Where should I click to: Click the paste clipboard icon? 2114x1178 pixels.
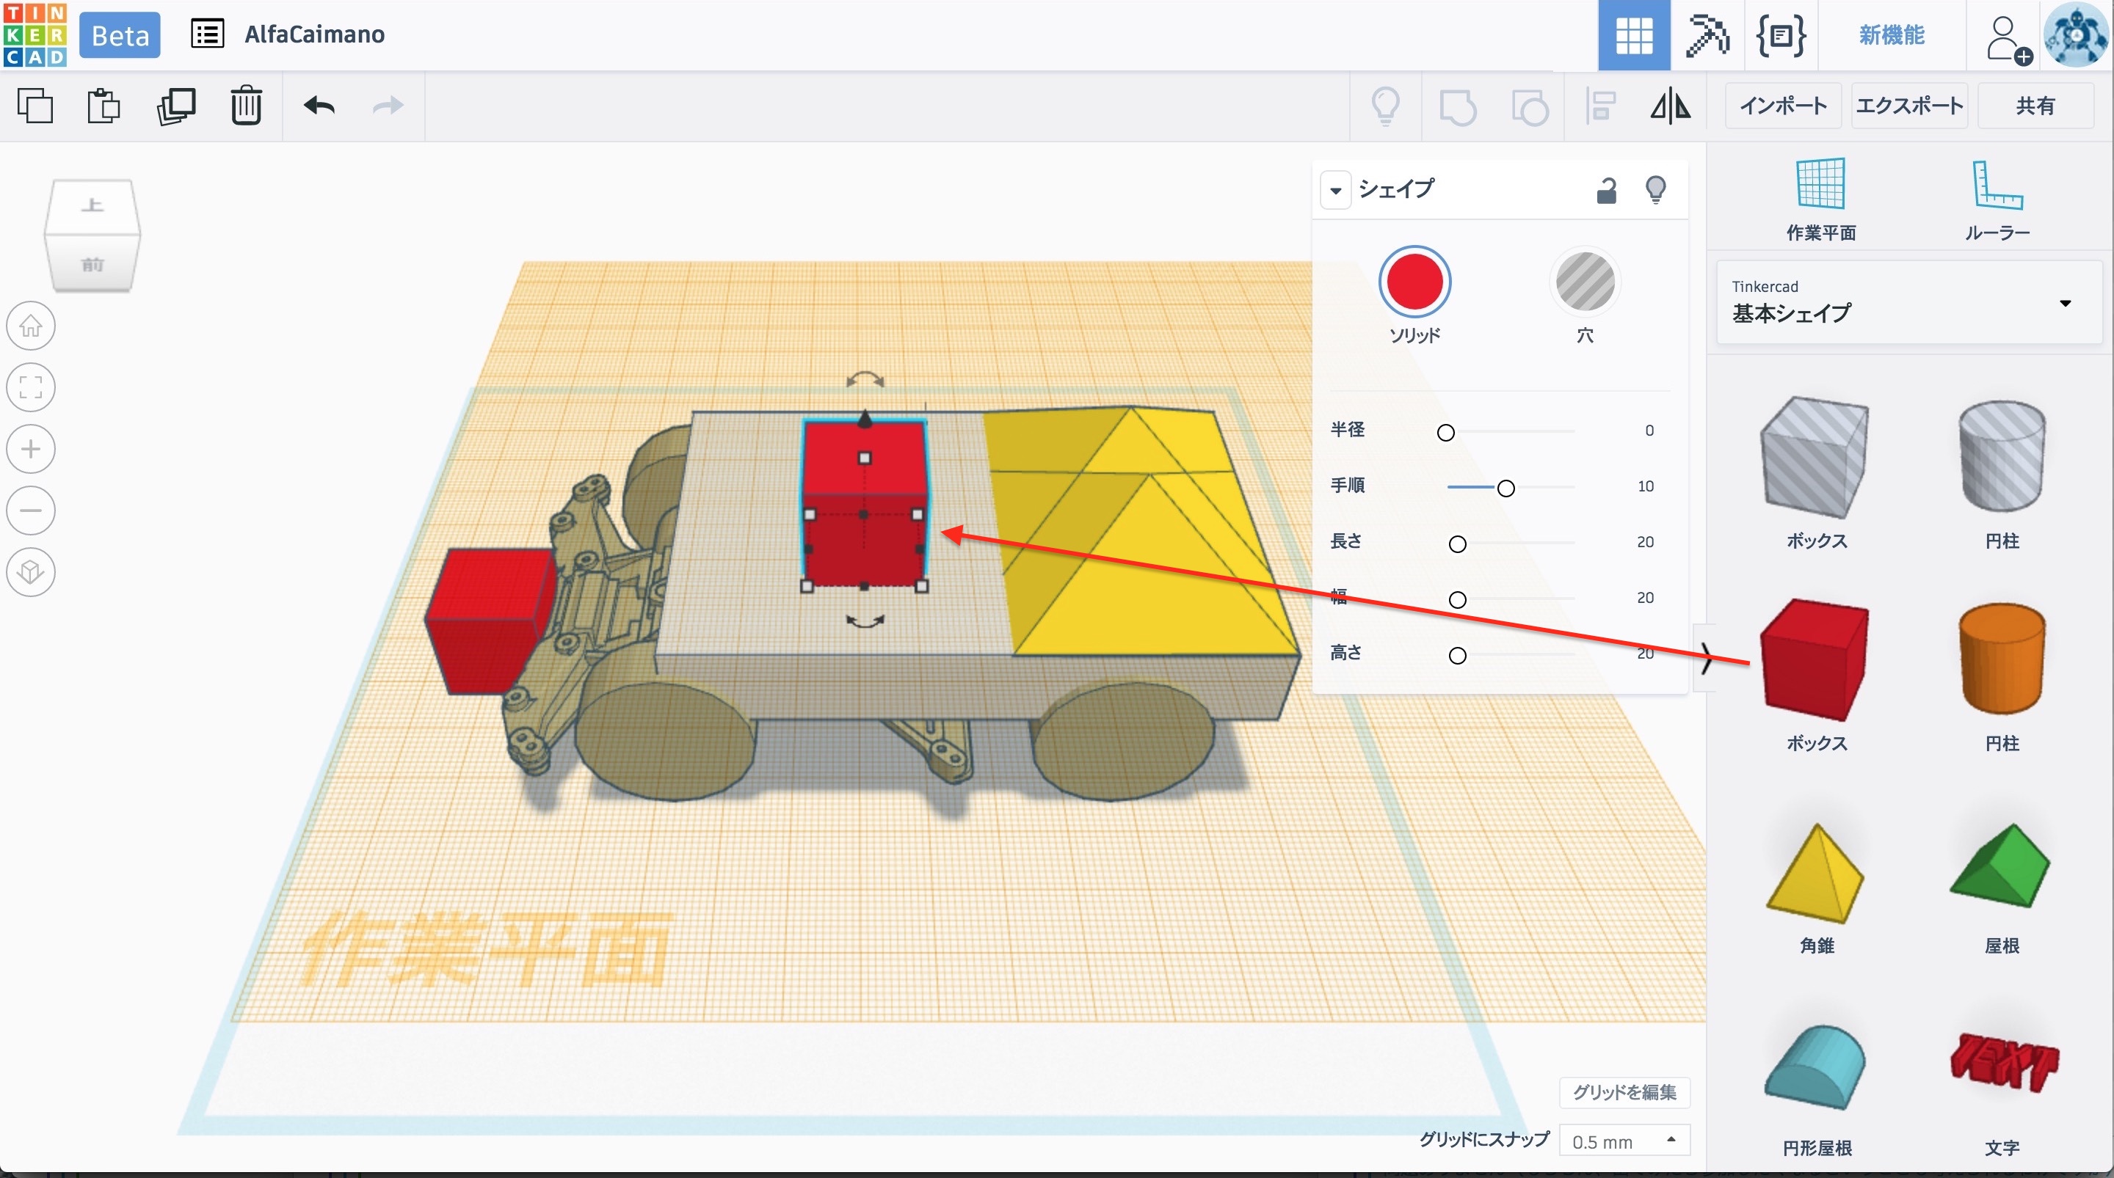click(x=103, y=106)
